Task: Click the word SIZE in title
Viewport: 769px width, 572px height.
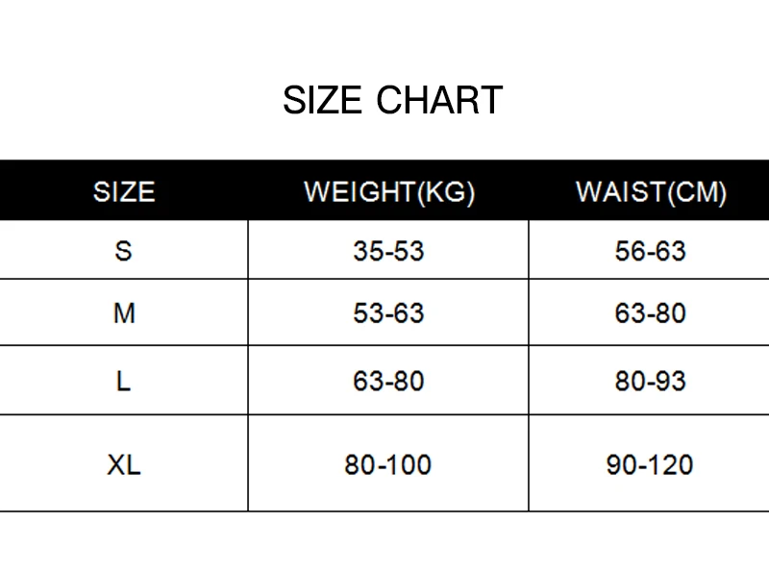Action: click(323, 100)
